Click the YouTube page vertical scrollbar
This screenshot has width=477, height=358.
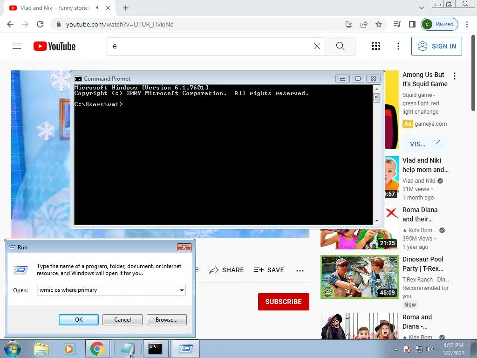[x=474, y=72]
